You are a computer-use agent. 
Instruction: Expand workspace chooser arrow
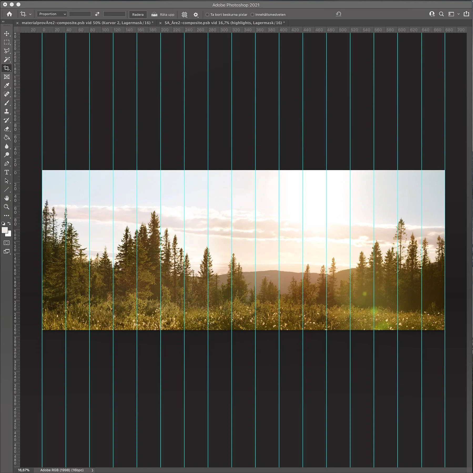459,14
